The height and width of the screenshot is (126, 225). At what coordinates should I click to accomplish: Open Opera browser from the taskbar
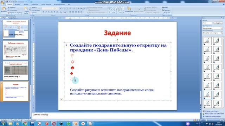(x=54, y=124)
